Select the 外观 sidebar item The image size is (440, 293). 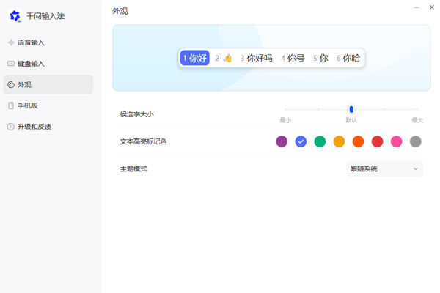coord(48,85)
